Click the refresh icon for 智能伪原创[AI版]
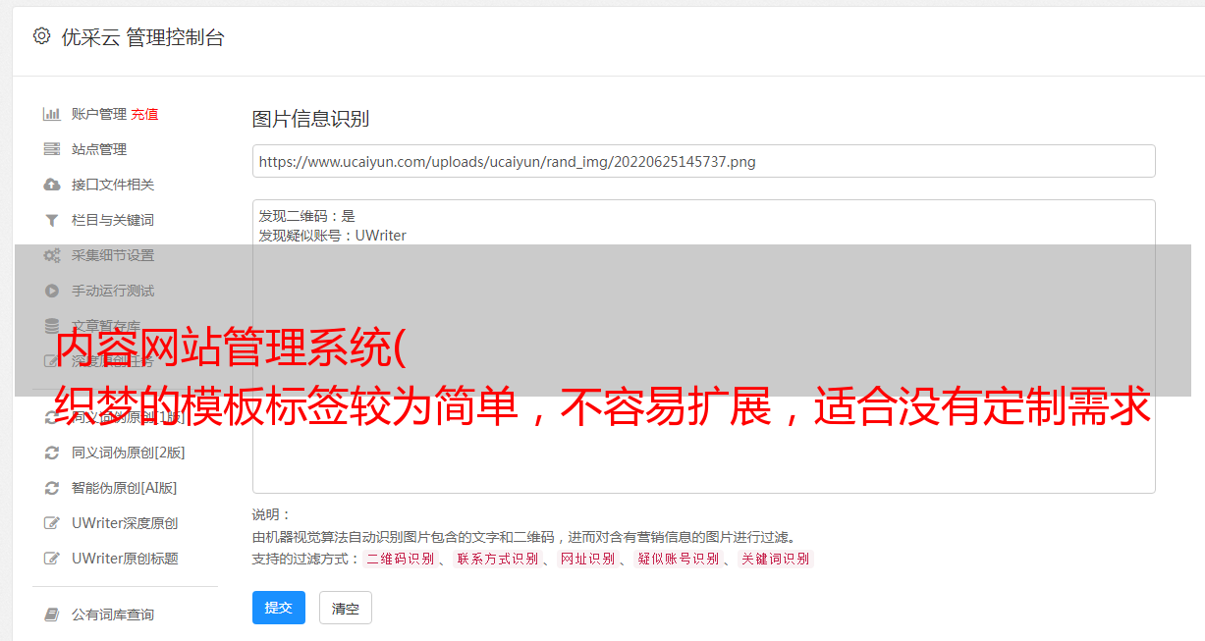This screenshot has width=1205, height=641. pos(52,488)
